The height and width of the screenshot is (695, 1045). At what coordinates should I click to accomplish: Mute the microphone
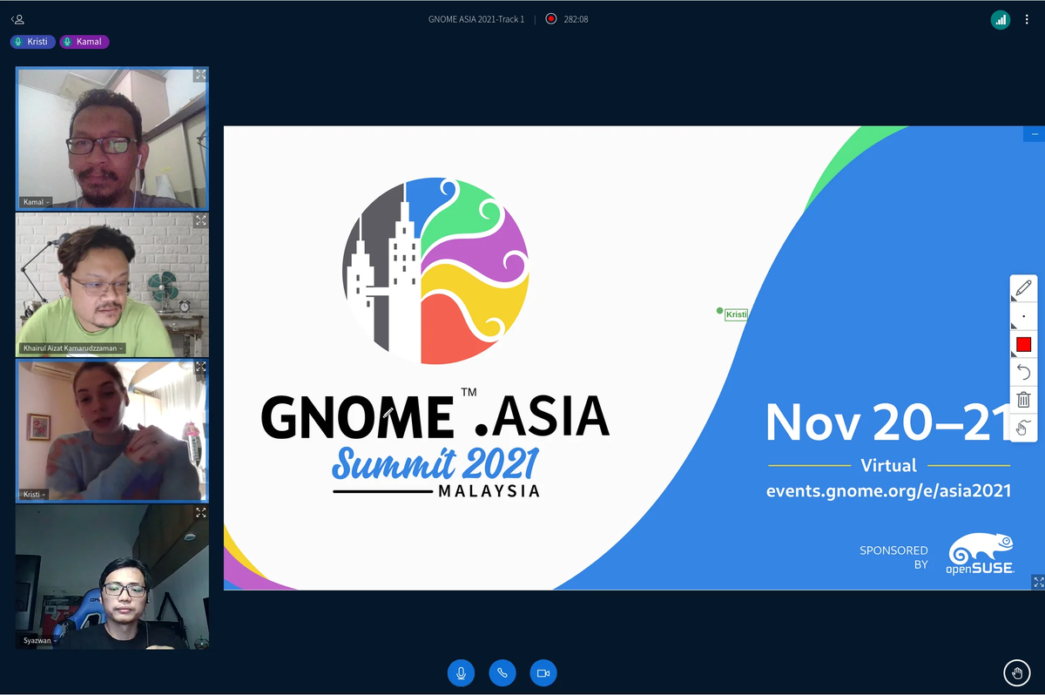462,673
